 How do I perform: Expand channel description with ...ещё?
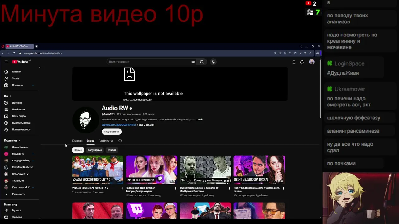click(199, 119)
